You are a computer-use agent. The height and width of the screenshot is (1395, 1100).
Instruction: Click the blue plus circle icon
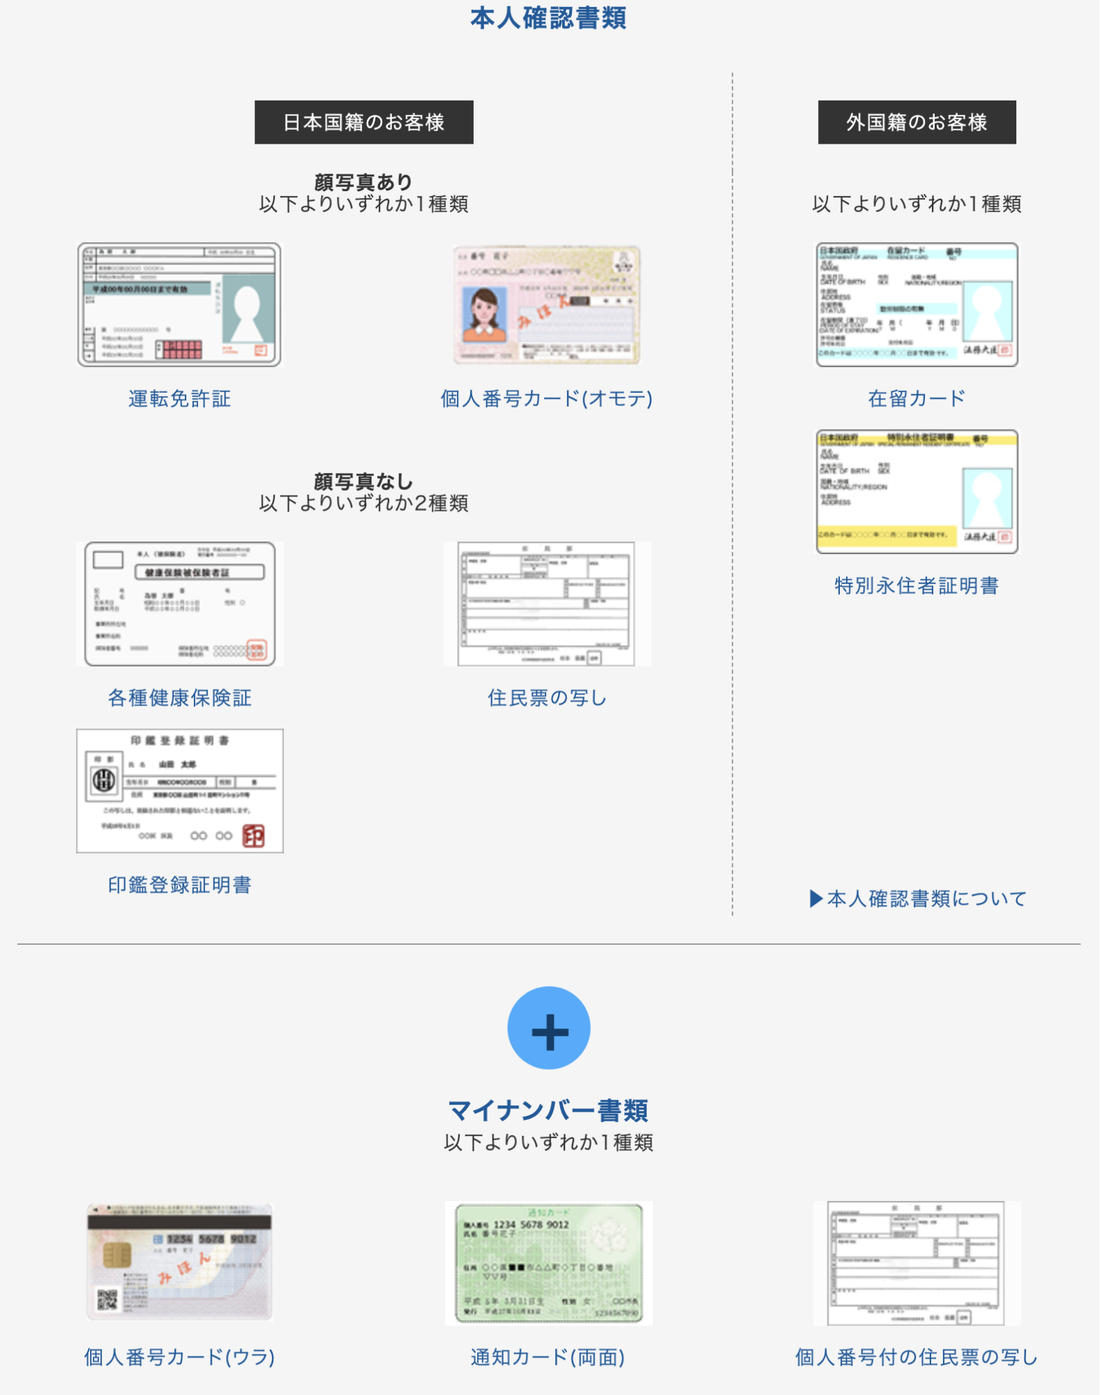click(x=549, y=1028)
